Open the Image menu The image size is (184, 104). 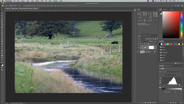[x=23, y=1]
